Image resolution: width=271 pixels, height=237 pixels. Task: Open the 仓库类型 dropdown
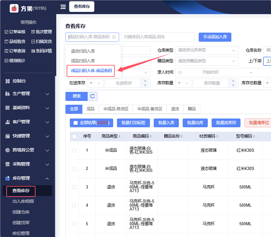pyautogui.click(x=207, y=50)
